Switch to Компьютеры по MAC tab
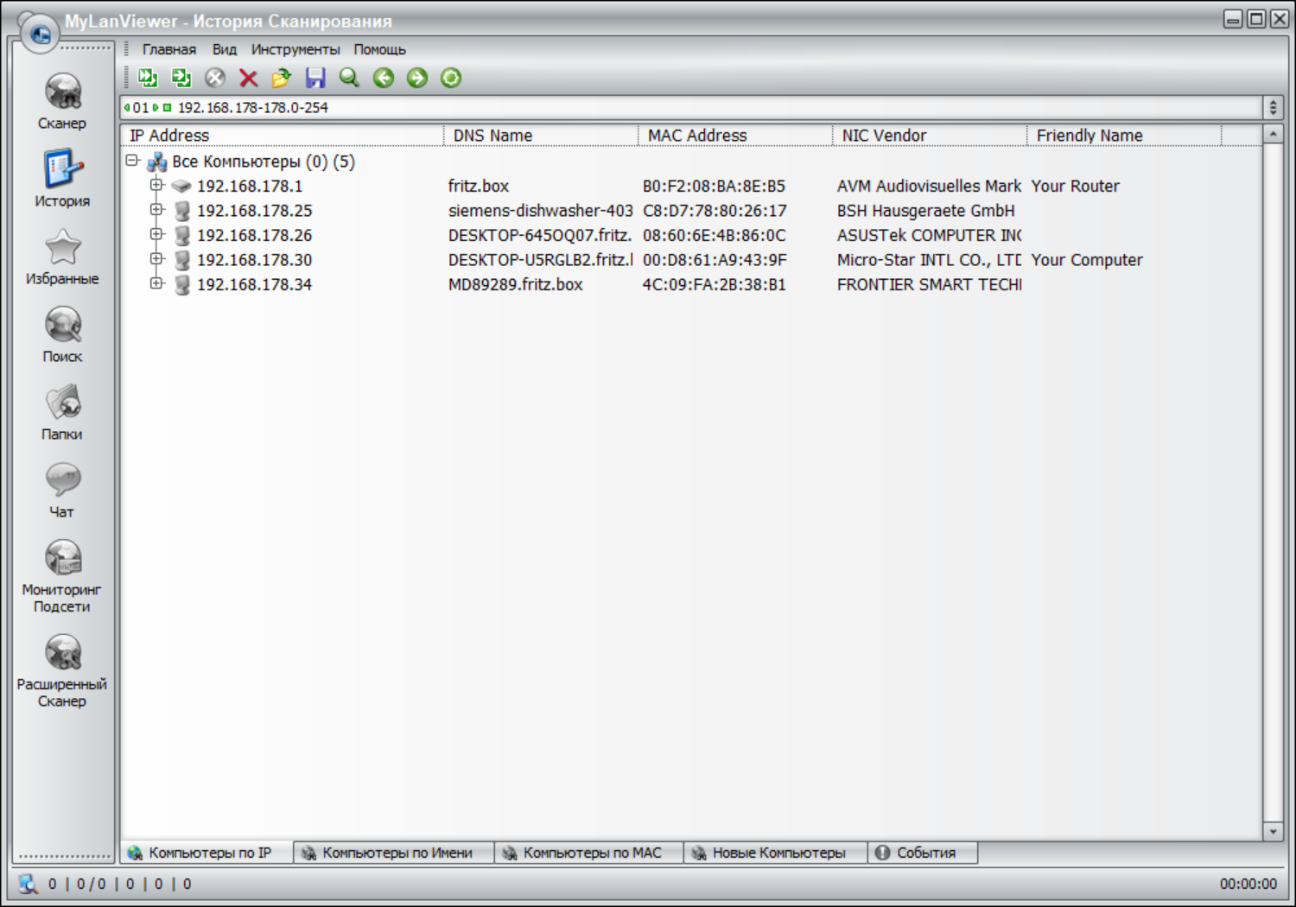Screen dimensions: 1296x907 [x=589, y=853]
